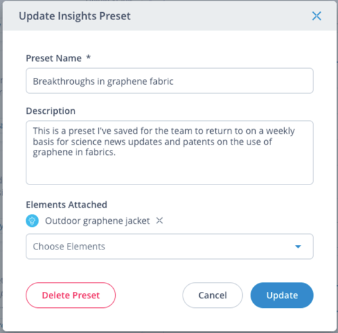Click the Preset Name field label
Screen dimensions: 338x333
coord(54,59)
